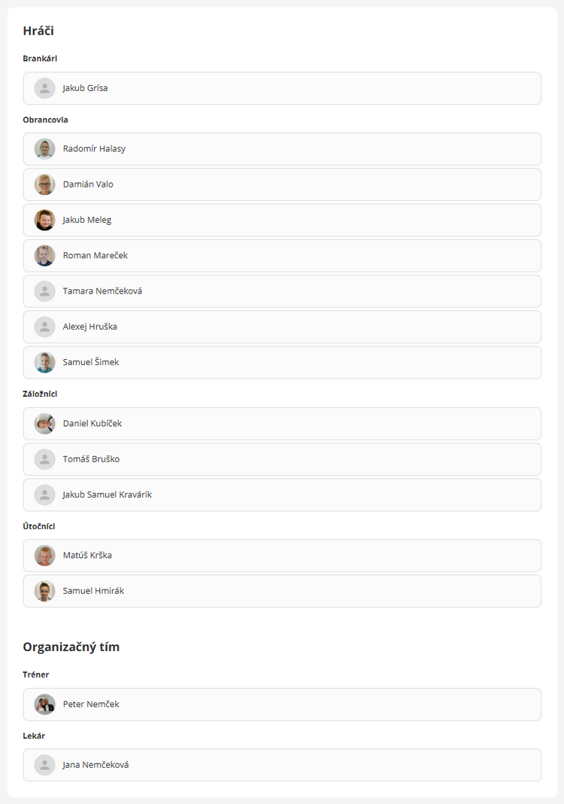Viewport: 564px width, 804px height.
Task: Click Daniel Kubíček's profile picture
Action: [x=44, y=424]
